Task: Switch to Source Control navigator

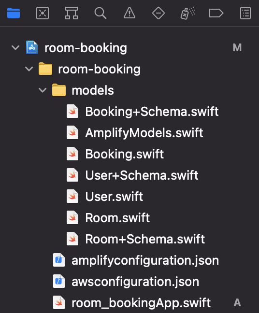Action: (43, 13)
